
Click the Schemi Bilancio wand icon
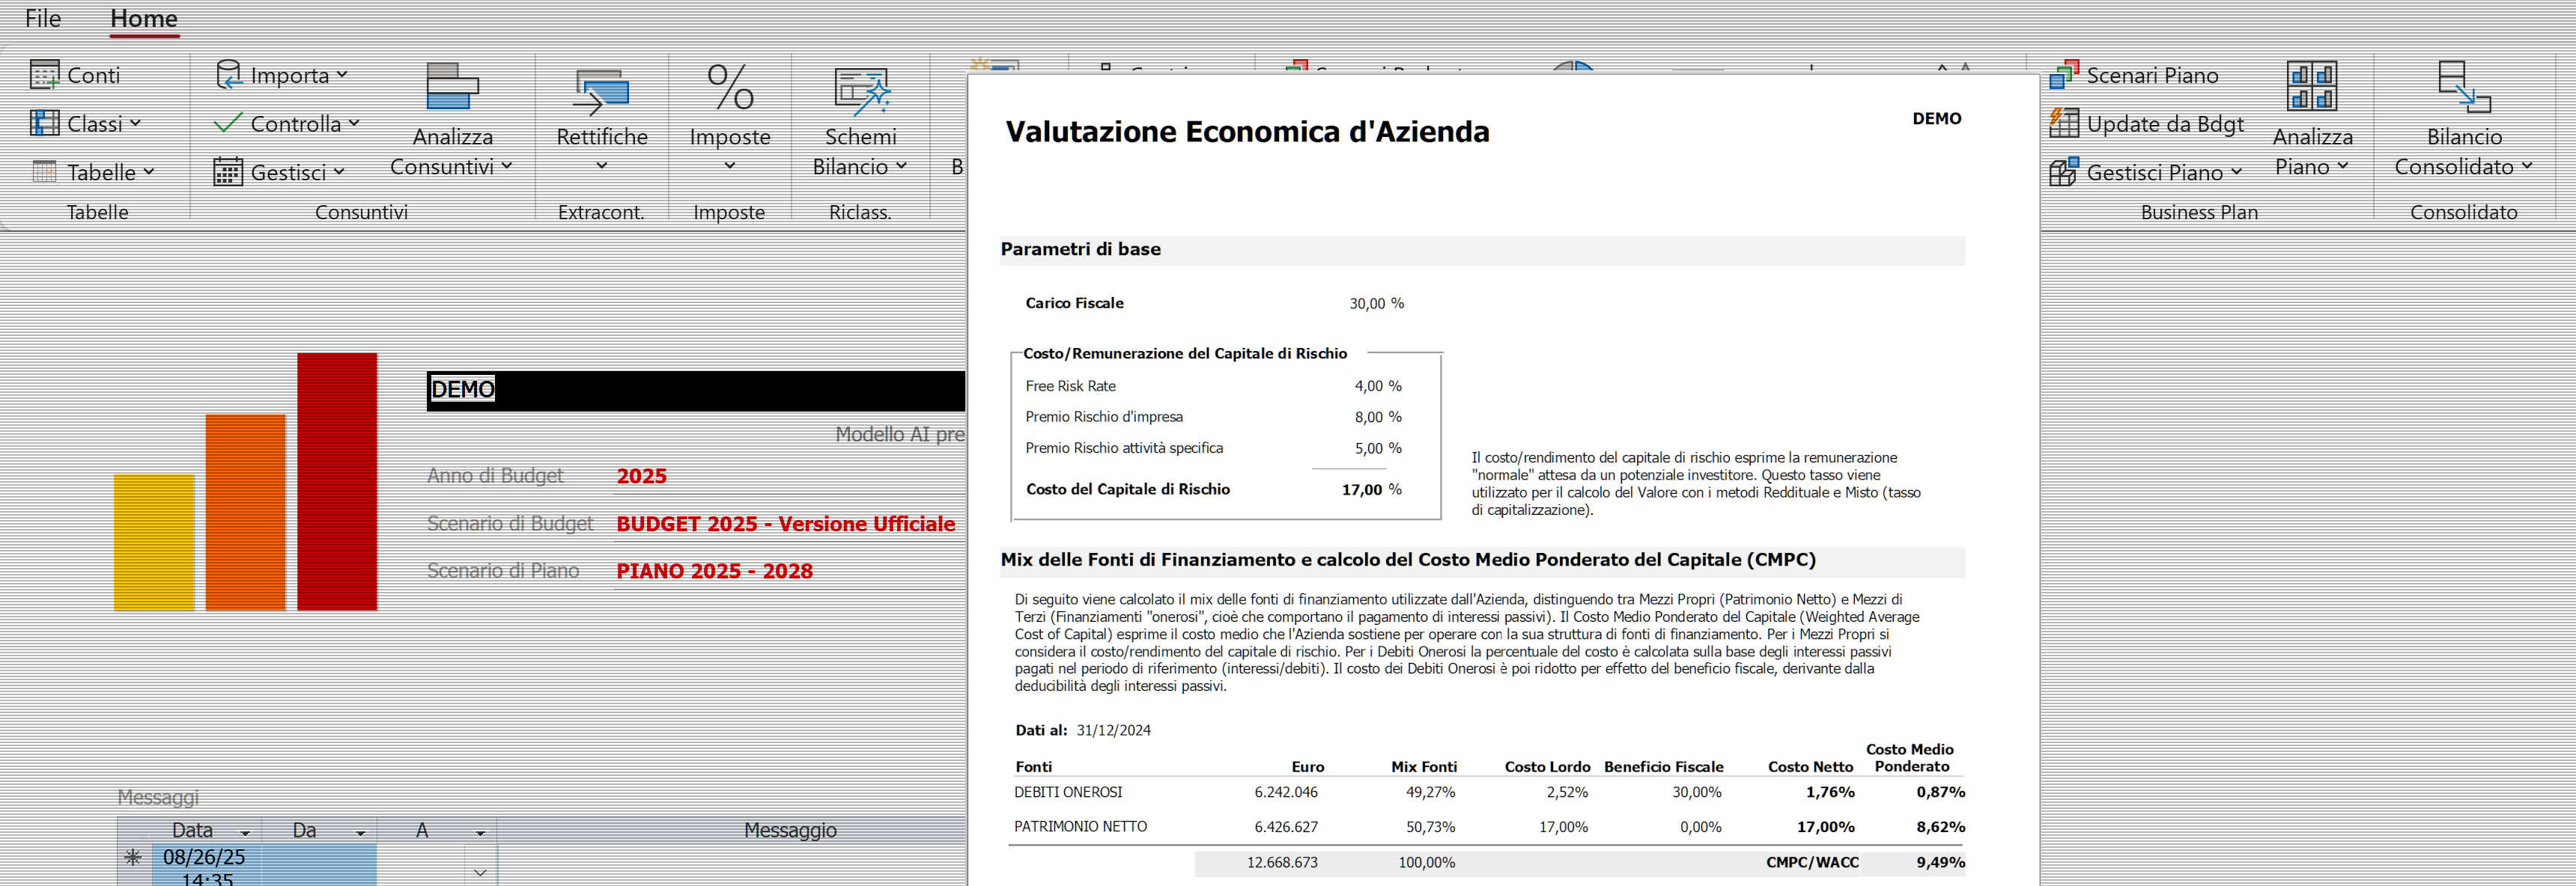click(861, 90)
